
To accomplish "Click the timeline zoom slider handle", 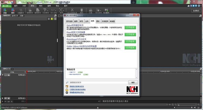I will coord(179,105).
